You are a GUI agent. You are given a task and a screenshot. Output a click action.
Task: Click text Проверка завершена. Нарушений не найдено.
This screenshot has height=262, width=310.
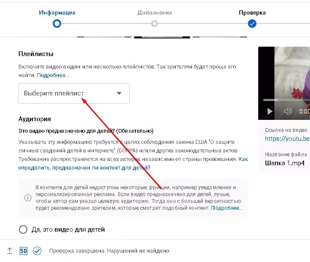point(110,251)
